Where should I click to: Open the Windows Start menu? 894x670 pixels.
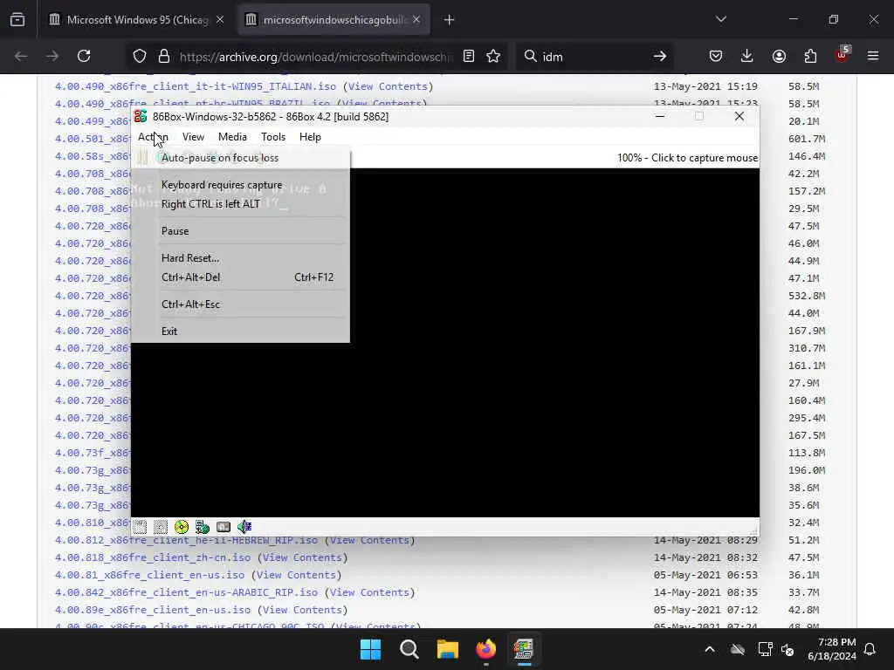click(x=370, y=649)
